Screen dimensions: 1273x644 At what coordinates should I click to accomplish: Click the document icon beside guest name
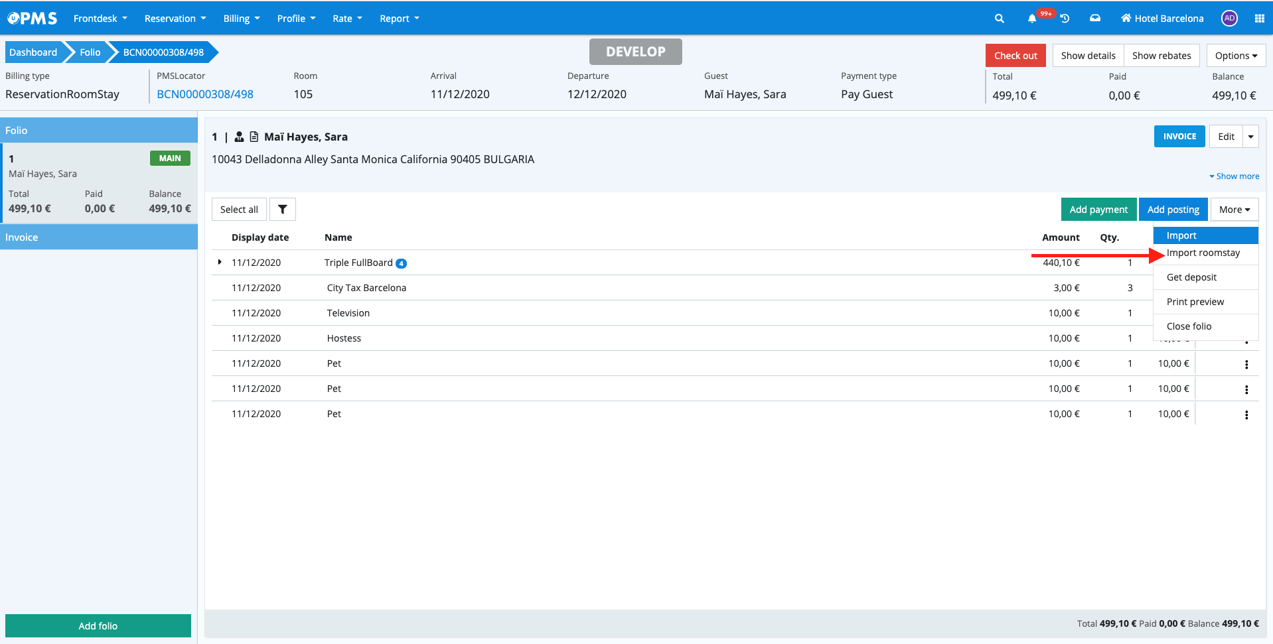tap(254, 137)
